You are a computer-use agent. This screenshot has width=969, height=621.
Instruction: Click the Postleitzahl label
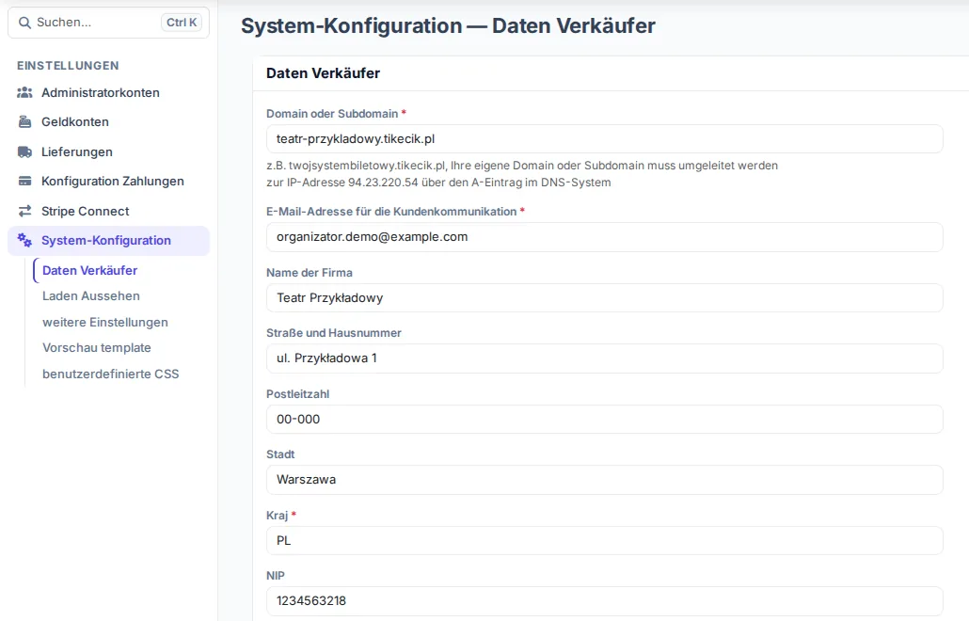(x=298, y=394)
